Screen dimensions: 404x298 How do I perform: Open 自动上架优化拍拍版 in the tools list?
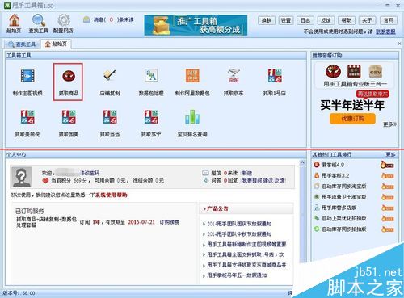[344, 219]
